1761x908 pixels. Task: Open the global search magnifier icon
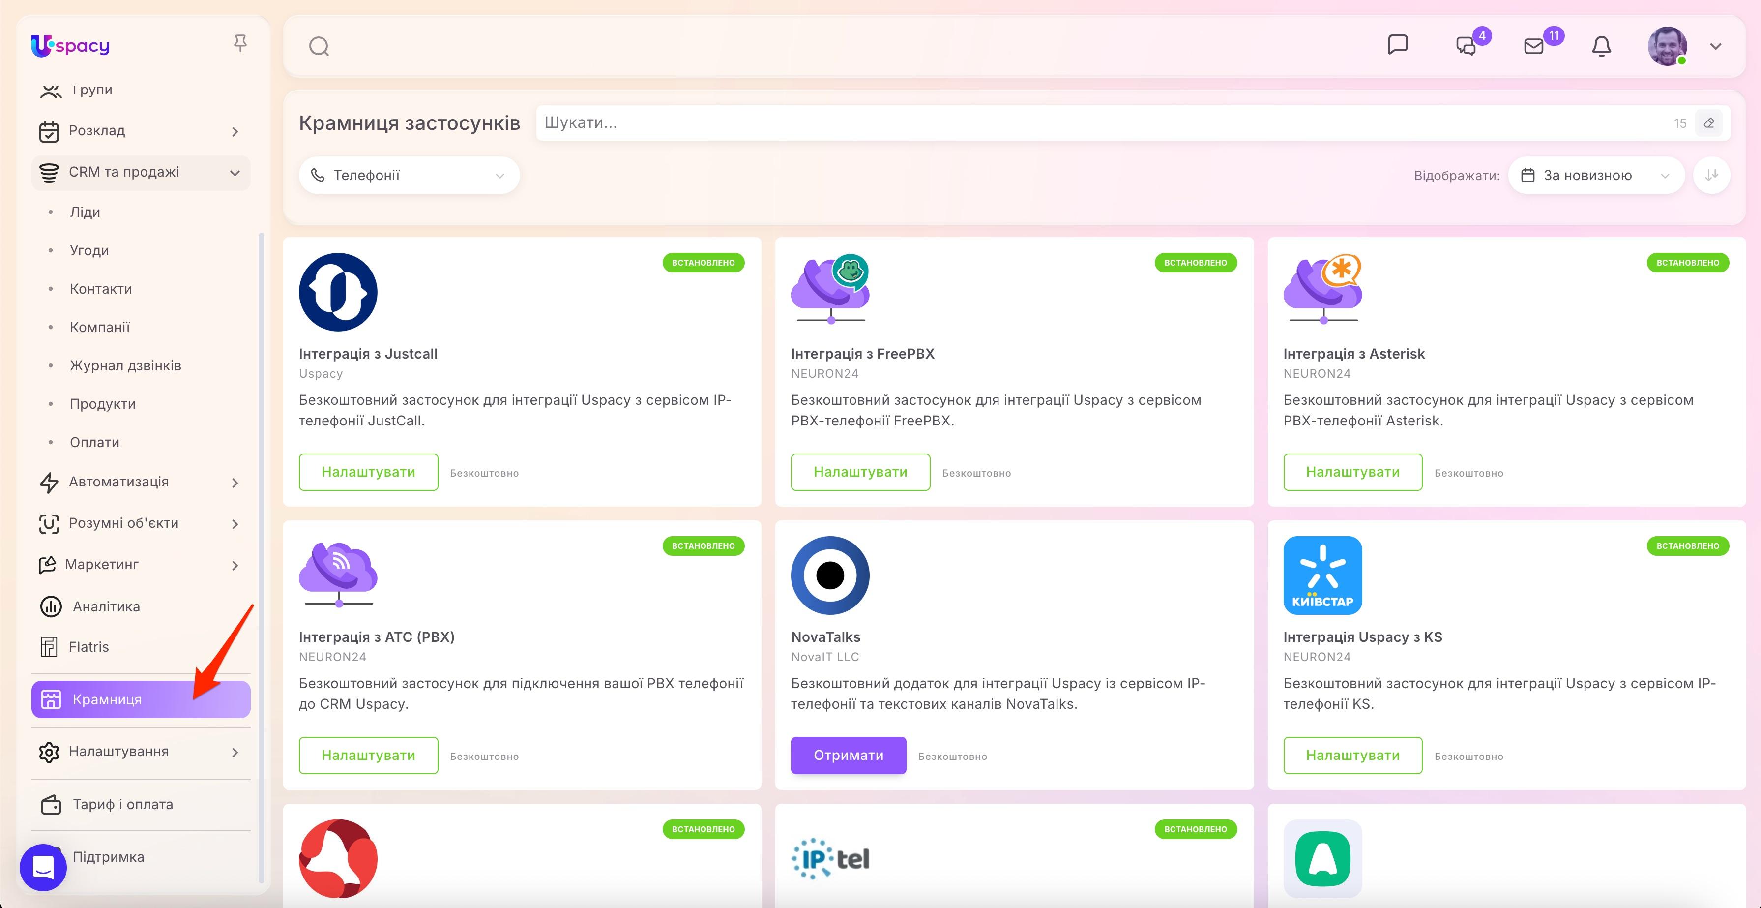tap(319, 47)
